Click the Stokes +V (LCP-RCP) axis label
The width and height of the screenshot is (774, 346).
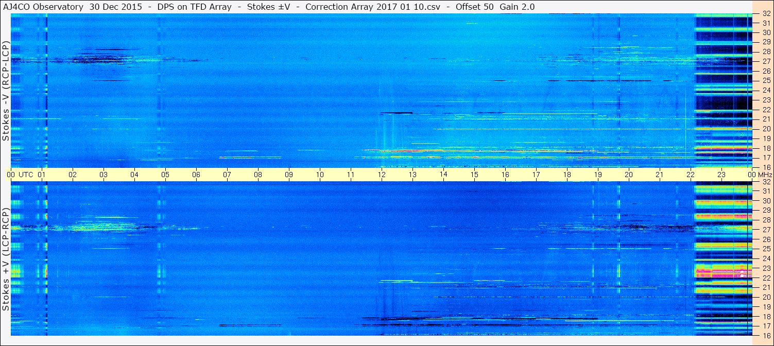[x=6, y=259]
